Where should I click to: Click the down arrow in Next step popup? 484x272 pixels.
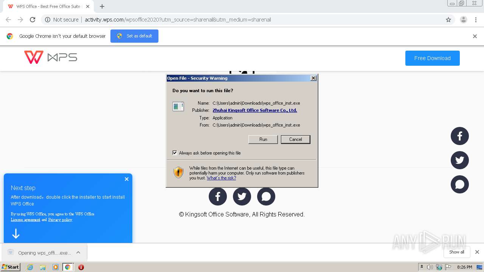coord(16,234)
